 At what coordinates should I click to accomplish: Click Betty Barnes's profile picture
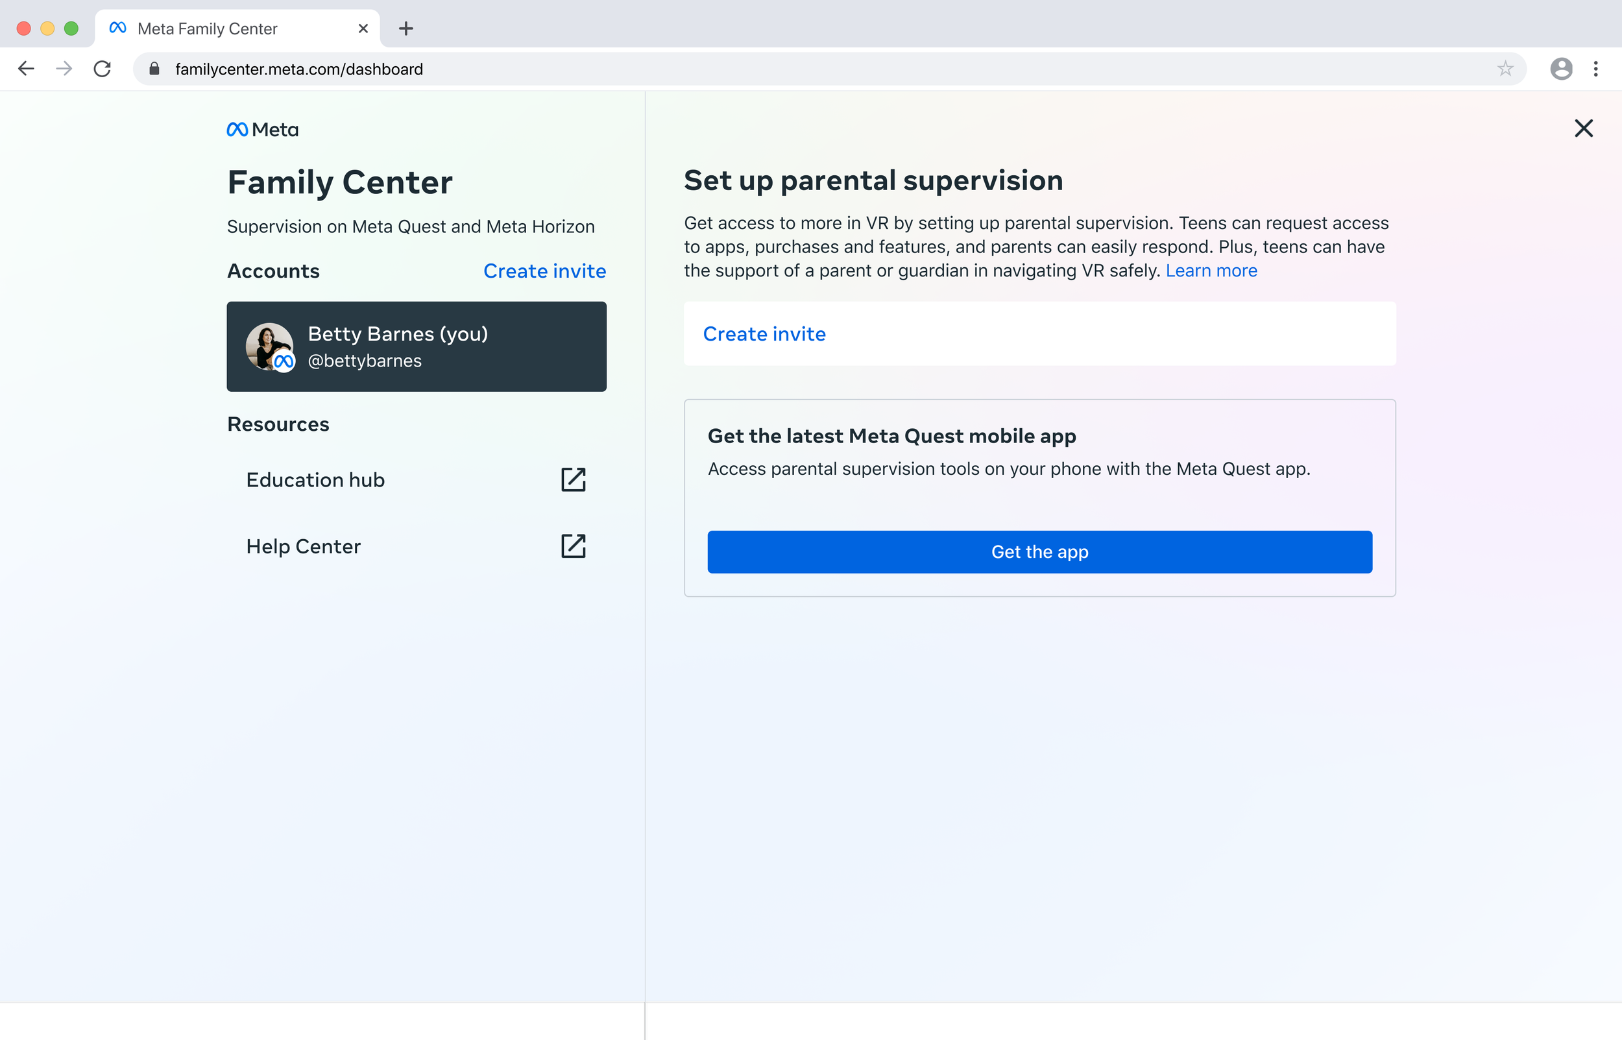click(x=269, y=346)
